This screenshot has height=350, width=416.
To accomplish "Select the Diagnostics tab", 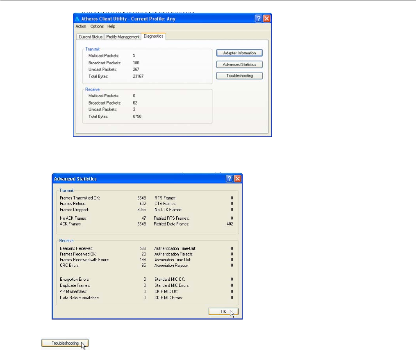I will (153, 36).
